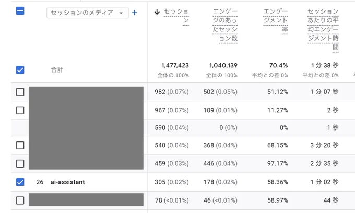Click the 合計 total label
This screenshot has height=213, width=355.
click(57, 70)
